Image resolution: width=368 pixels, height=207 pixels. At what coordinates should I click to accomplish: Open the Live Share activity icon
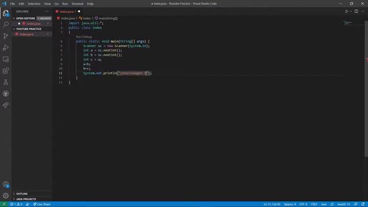6,105
